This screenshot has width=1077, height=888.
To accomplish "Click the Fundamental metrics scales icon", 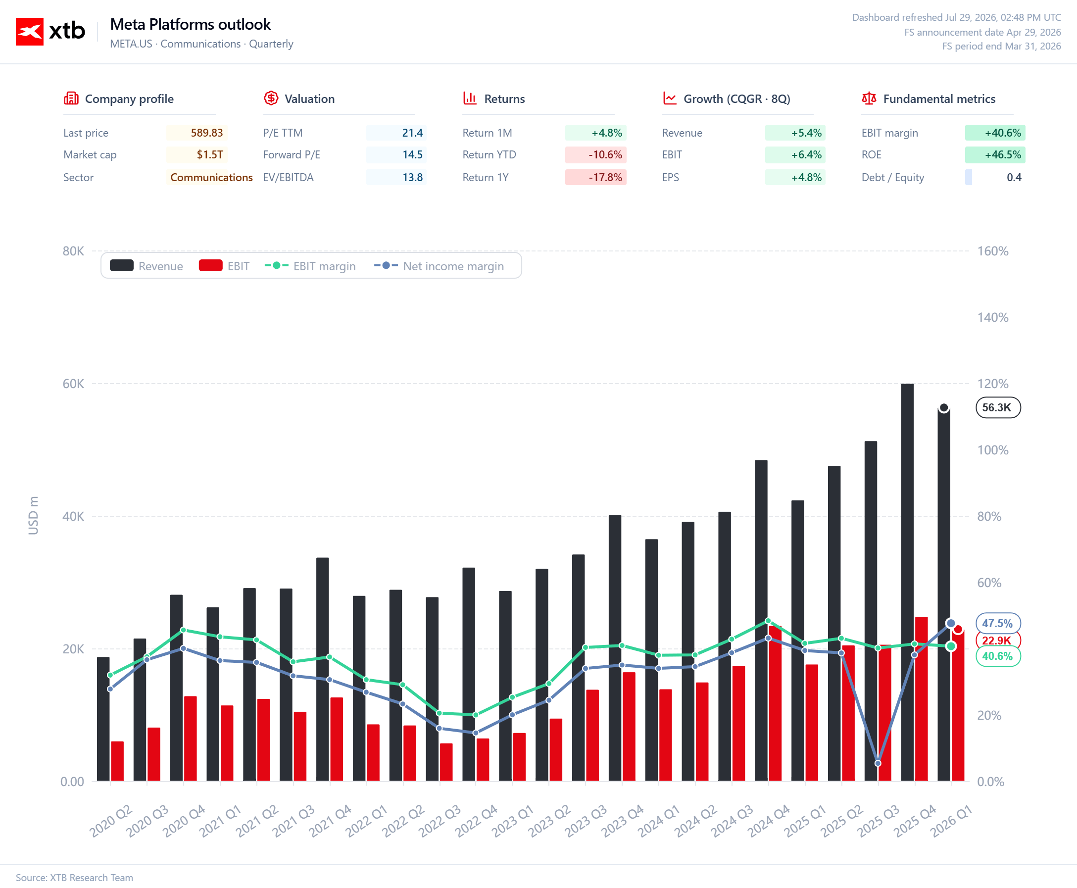I will pyautogui.click(x=869, y=98).
